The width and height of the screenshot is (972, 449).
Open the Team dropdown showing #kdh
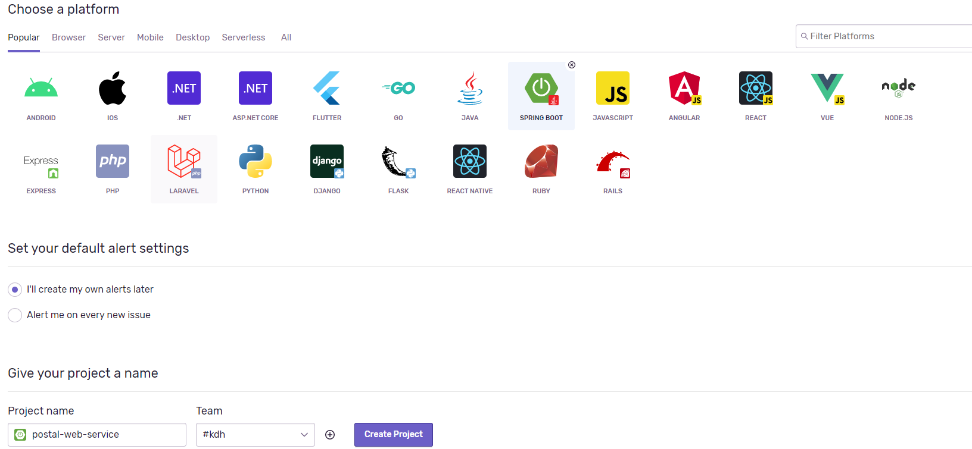tap(256, 435)
